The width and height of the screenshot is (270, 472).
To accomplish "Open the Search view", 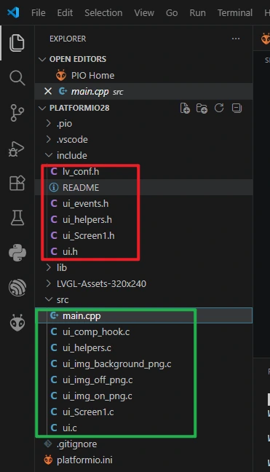I will (17, 78).
